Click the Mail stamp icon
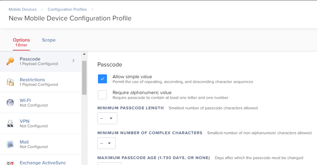This screenshot has width=317, height=165. pyautogui.click(x=10, y=144)
